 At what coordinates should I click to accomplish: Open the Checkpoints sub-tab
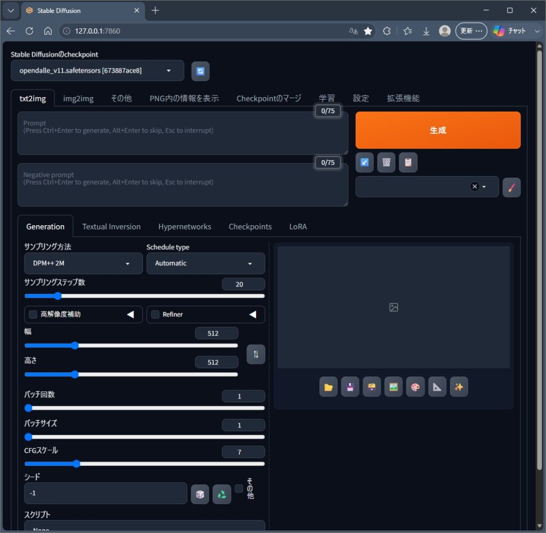coord(250,227)
